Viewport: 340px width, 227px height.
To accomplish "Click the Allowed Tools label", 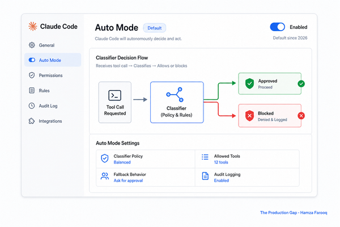I will [227, 156].
